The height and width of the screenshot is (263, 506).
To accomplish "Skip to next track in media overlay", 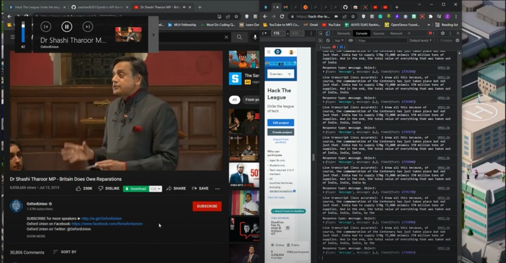I will (87, 27).
